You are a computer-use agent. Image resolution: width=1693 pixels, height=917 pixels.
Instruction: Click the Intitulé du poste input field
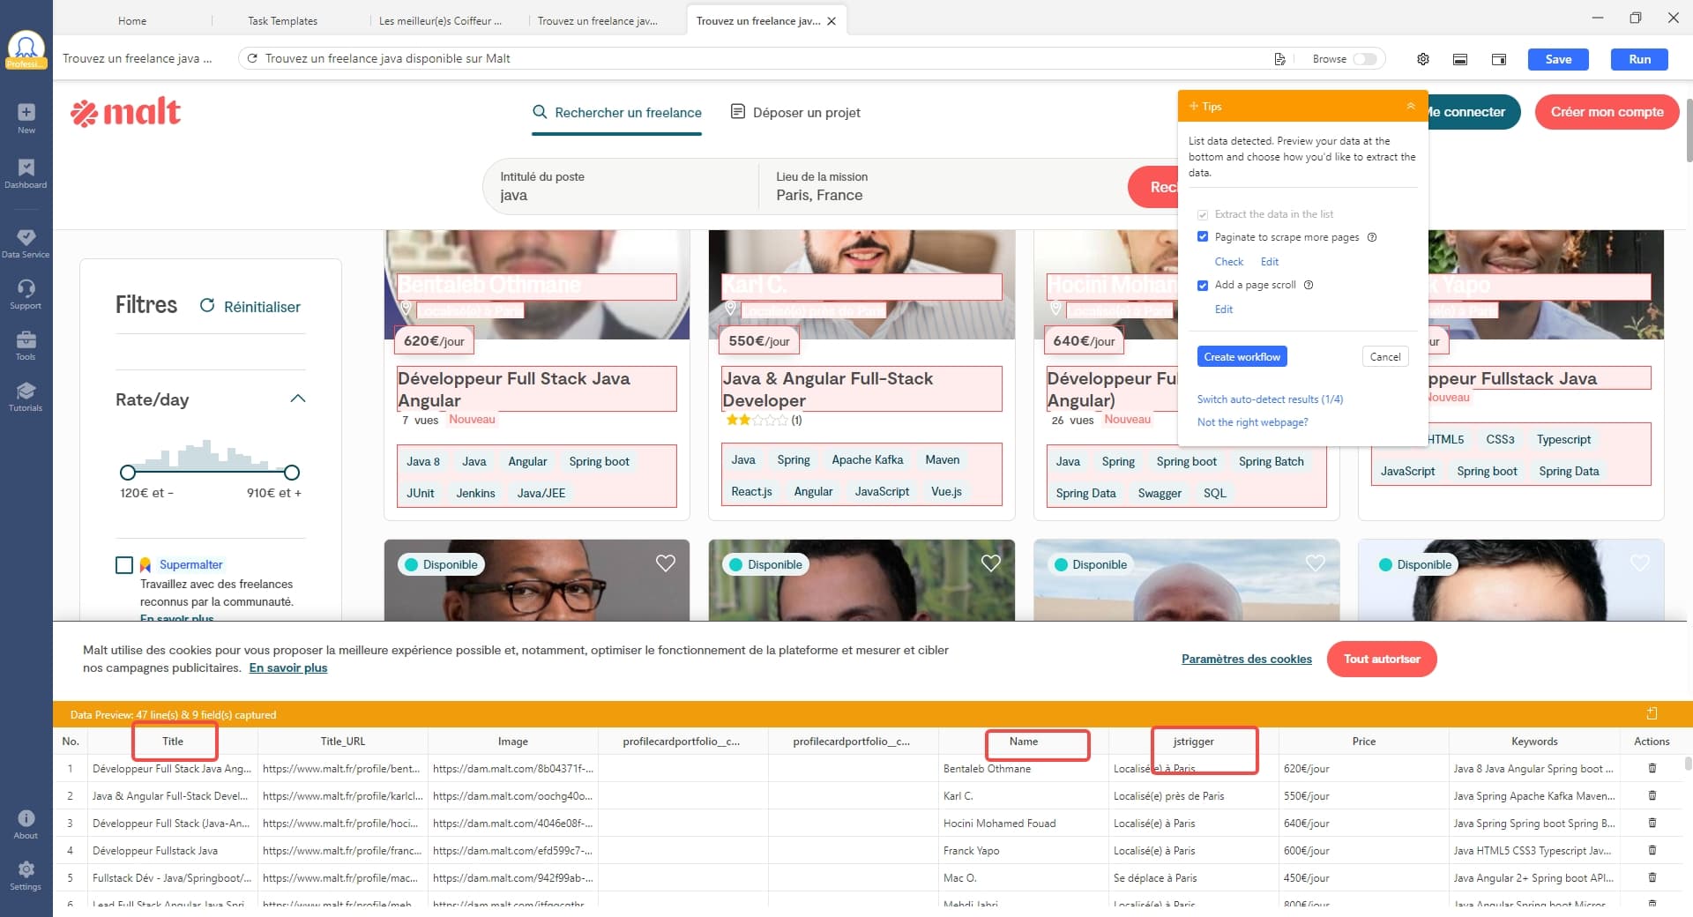[x=622, y=186]
